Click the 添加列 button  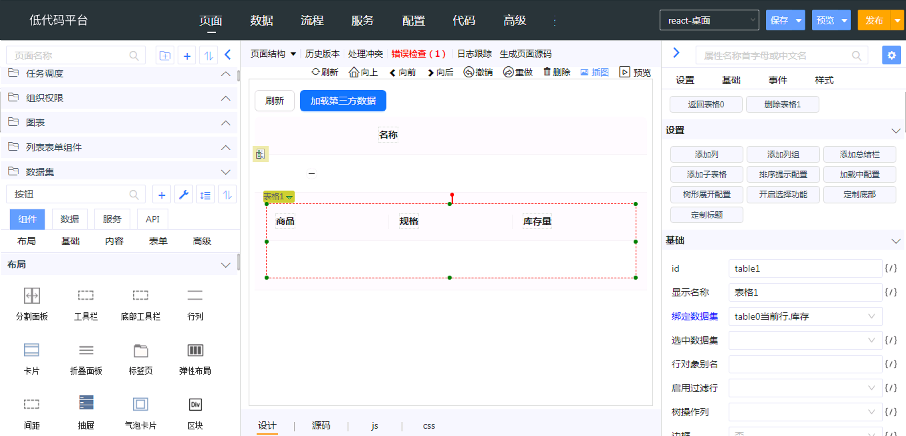pos(706,154)
